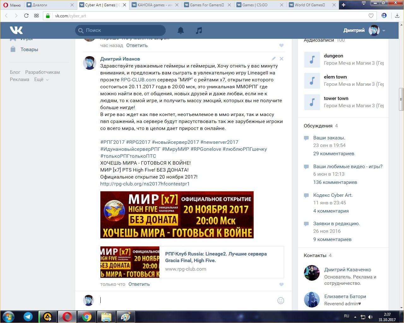Open the Заявки в редакцию discussion

[336, 224]
